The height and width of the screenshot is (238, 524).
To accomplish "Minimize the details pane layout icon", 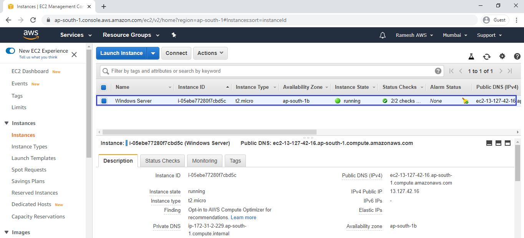I will tap(489, 143).
